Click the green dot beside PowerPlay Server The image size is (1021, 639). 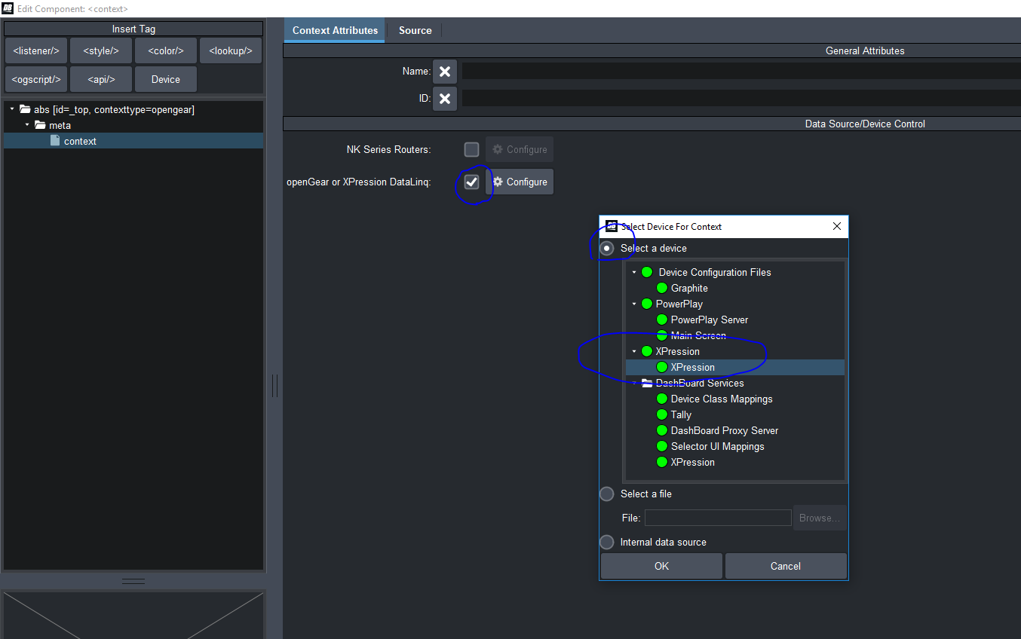coord(662,319)
